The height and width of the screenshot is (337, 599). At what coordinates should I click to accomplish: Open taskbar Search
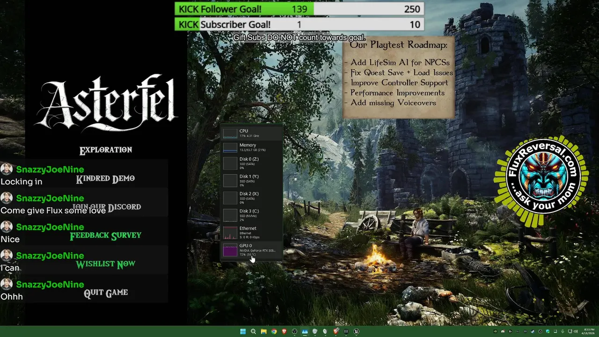point(253,331)
